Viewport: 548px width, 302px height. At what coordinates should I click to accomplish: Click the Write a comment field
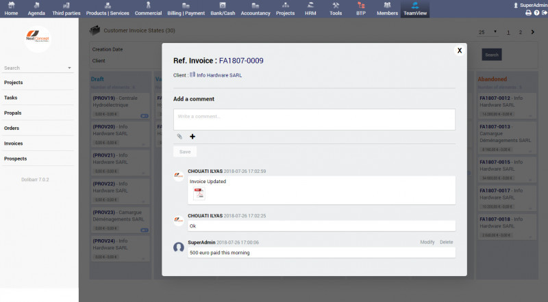pyautogui.click(x=314, y=120)
